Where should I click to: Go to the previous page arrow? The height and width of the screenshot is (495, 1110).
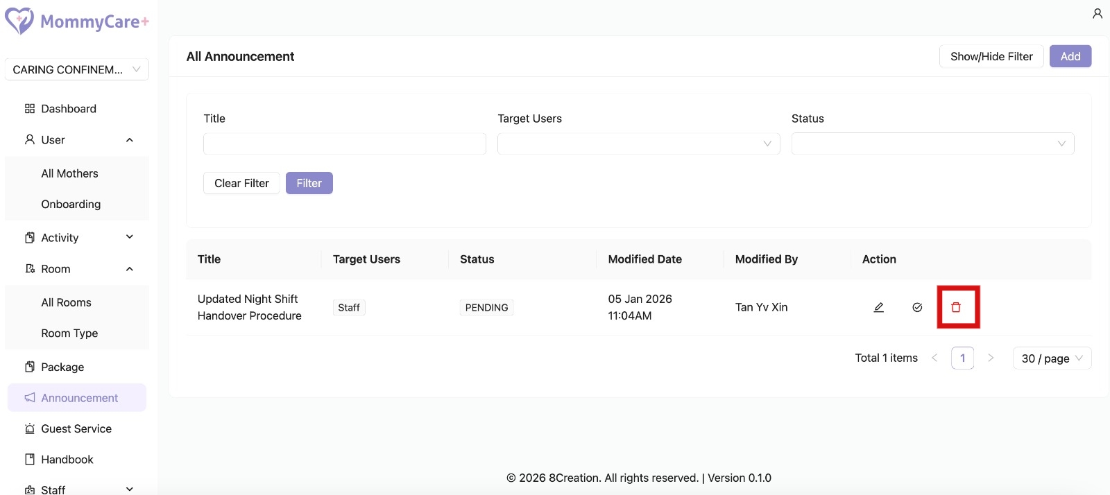pyautogui.click(x=934, y=358)
